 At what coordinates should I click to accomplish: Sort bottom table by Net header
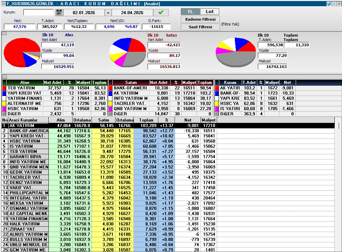(x=188, y=120)
